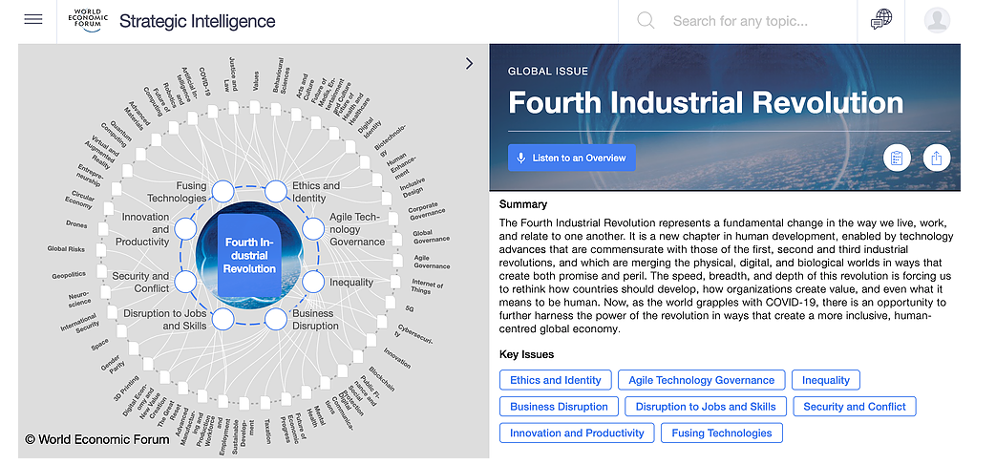Click the Blockchain outer topic

pos(382,379)
